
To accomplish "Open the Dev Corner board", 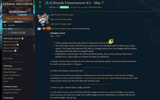I will point(8,58).
